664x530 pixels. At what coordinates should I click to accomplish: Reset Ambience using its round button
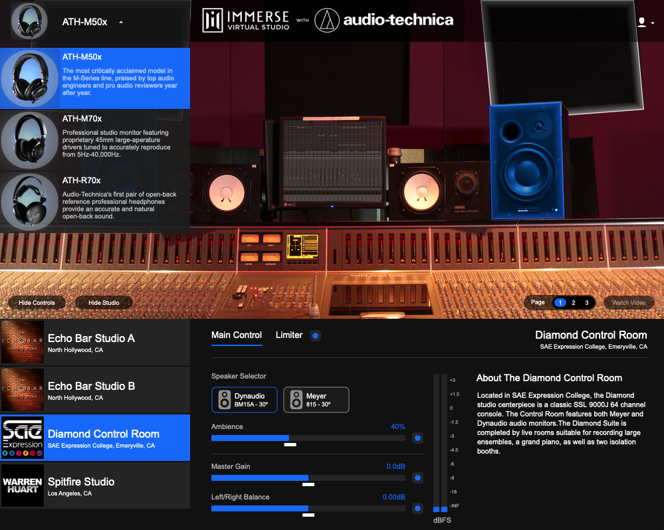417,438
